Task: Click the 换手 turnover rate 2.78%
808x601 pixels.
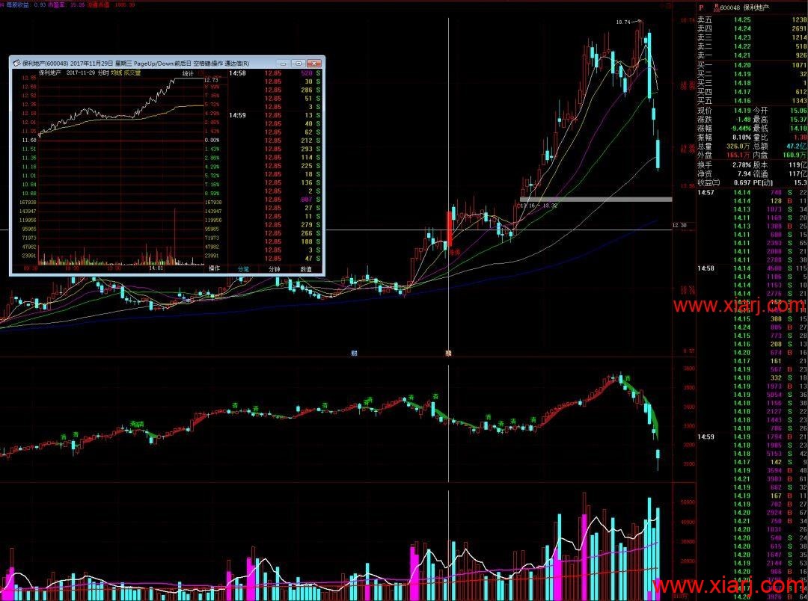Action: (742, 164)
